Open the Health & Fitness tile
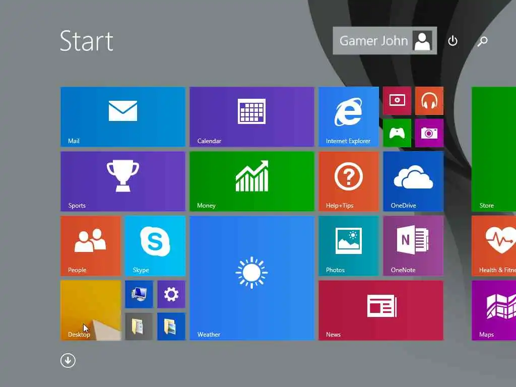The height and width of the screenshot is (387, 516). tap(494, 245)
